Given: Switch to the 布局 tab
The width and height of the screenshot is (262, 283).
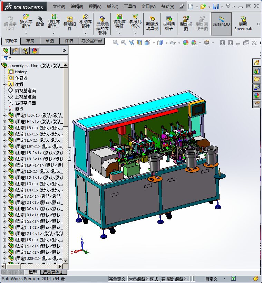Looking at the screenshot, I should click(30, 41).
